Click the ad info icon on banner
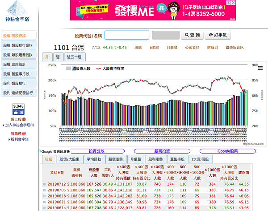 (229, 3)
